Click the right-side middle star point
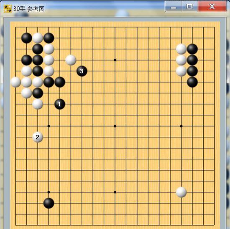 (181, 126)
